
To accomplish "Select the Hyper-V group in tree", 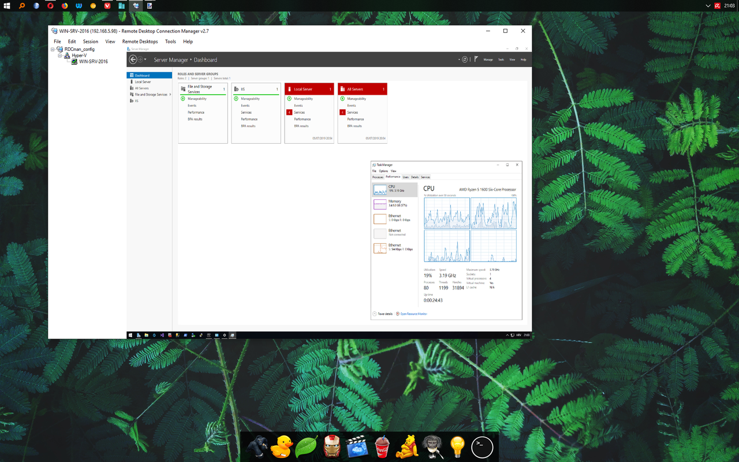I will tap(79, 55).
